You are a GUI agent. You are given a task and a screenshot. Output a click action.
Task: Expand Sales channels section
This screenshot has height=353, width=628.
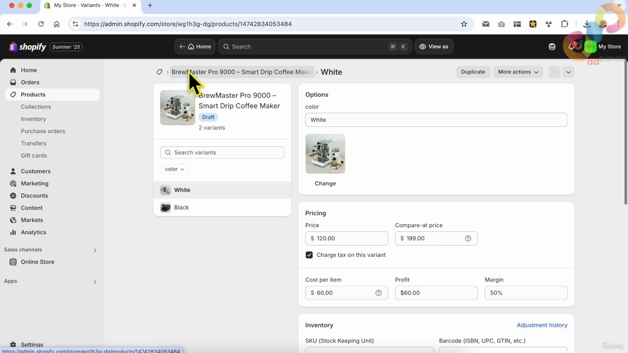pos(95,250)
